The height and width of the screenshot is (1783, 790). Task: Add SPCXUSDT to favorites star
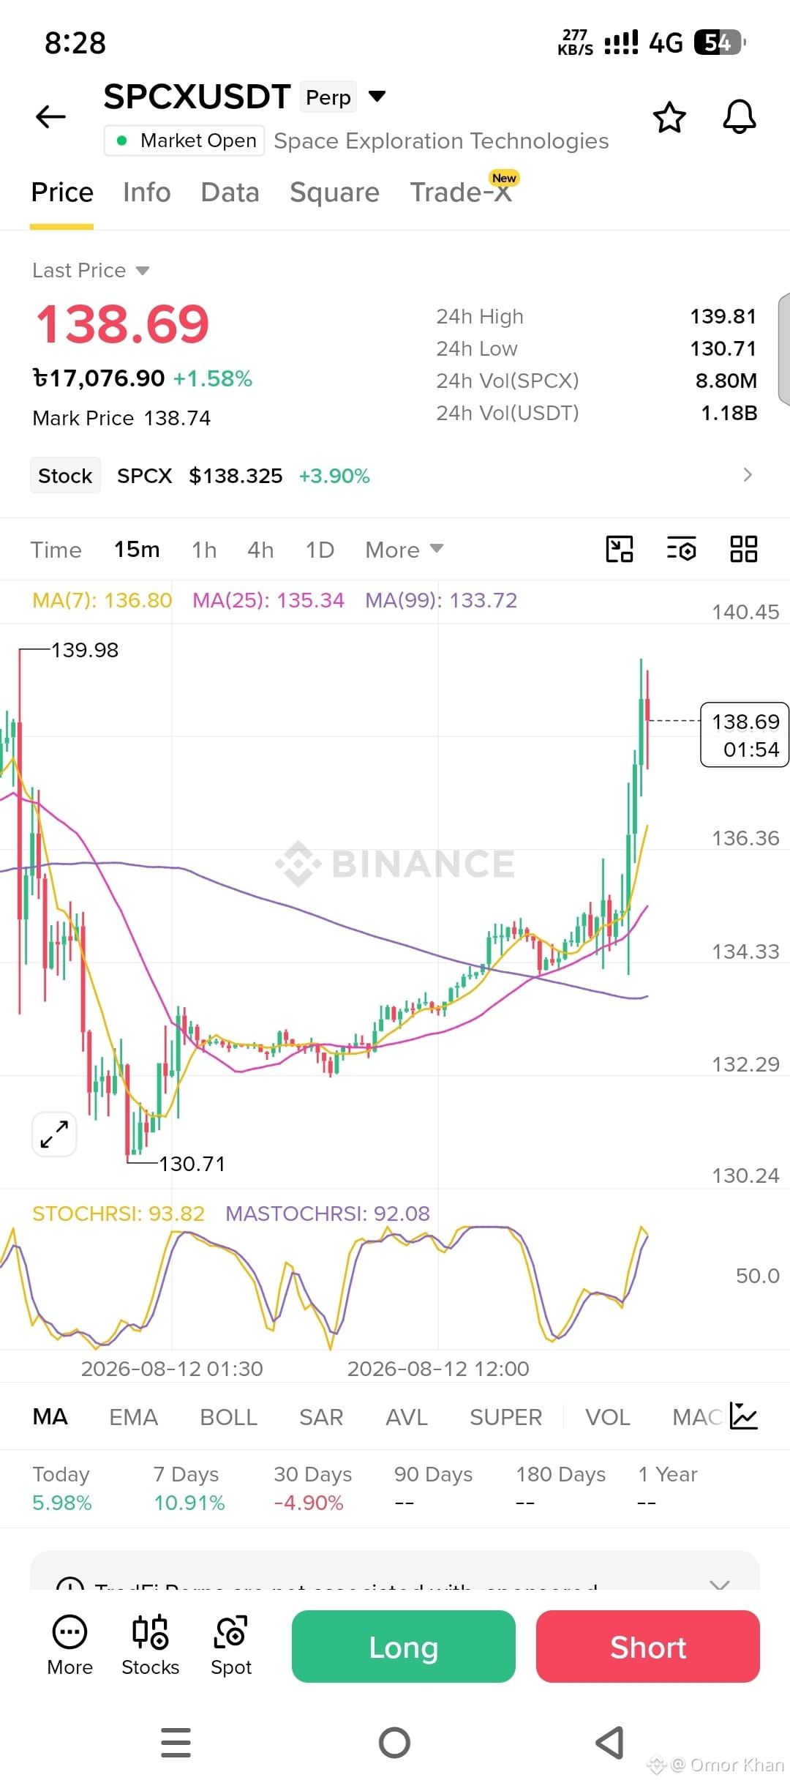pos(669,117)
